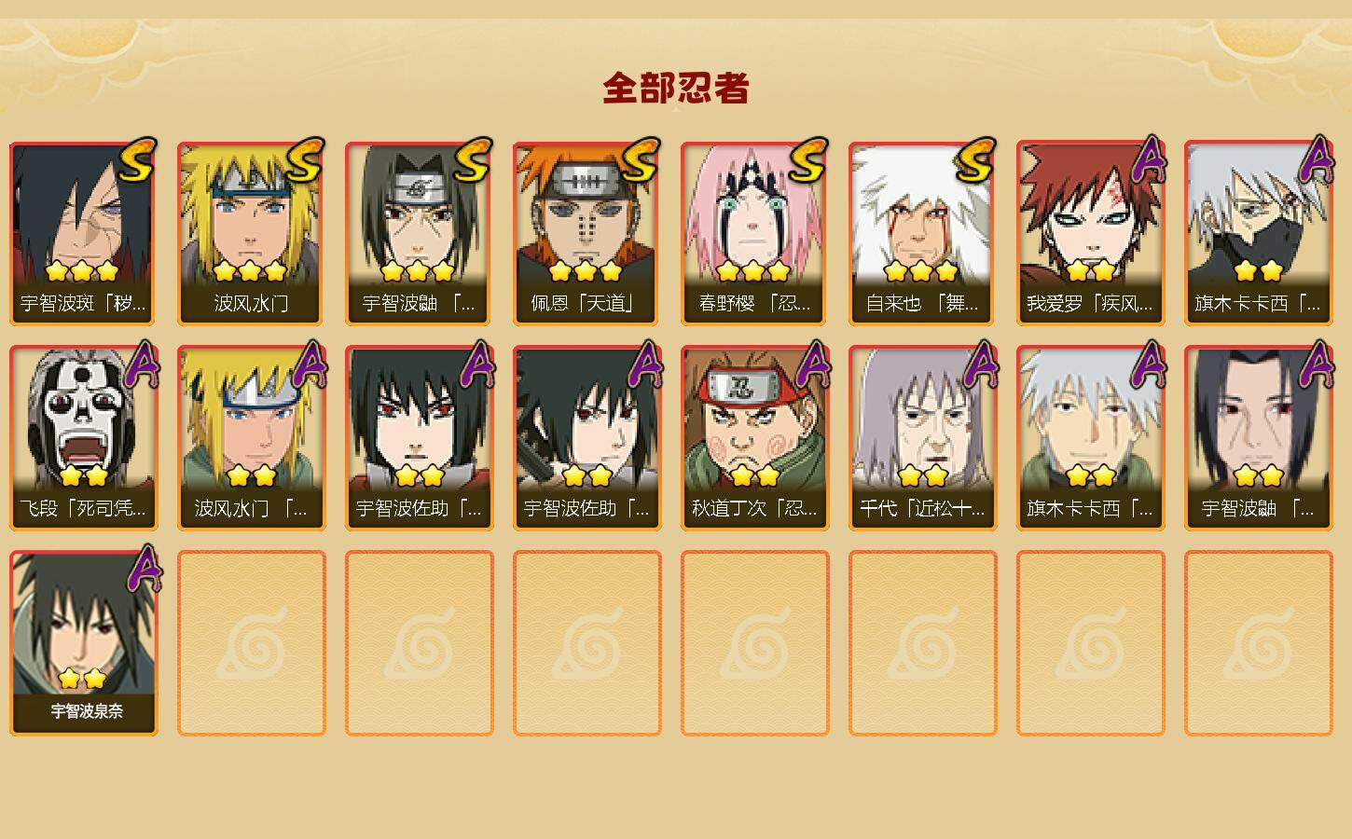Screen dimensions: 1352x839
Task: Select the 宇智波泉奈 ninja card
Action: coord(83,643)
